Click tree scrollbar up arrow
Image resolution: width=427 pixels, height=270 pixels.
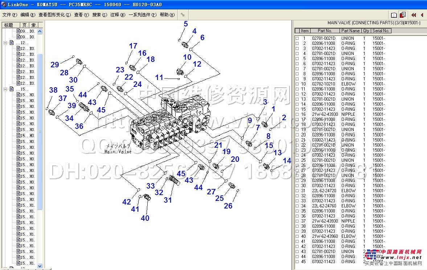pyautogui.click(x=40, y=31)
